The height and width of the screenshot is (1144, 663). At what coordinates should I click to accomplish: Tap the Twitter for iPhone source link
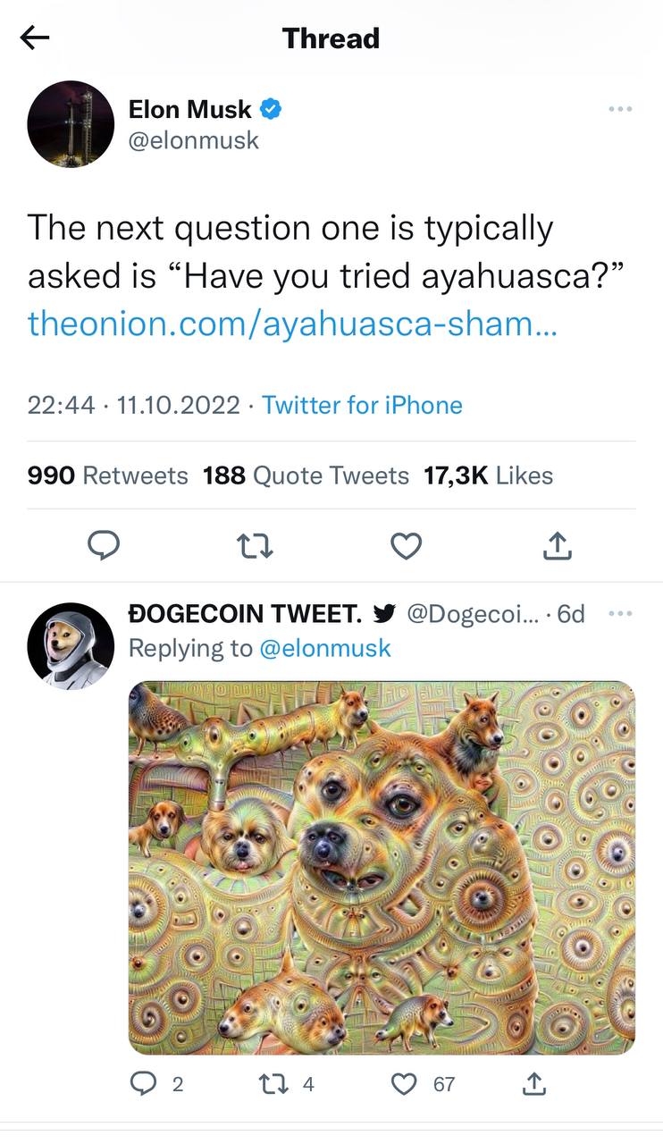[362, 405]
